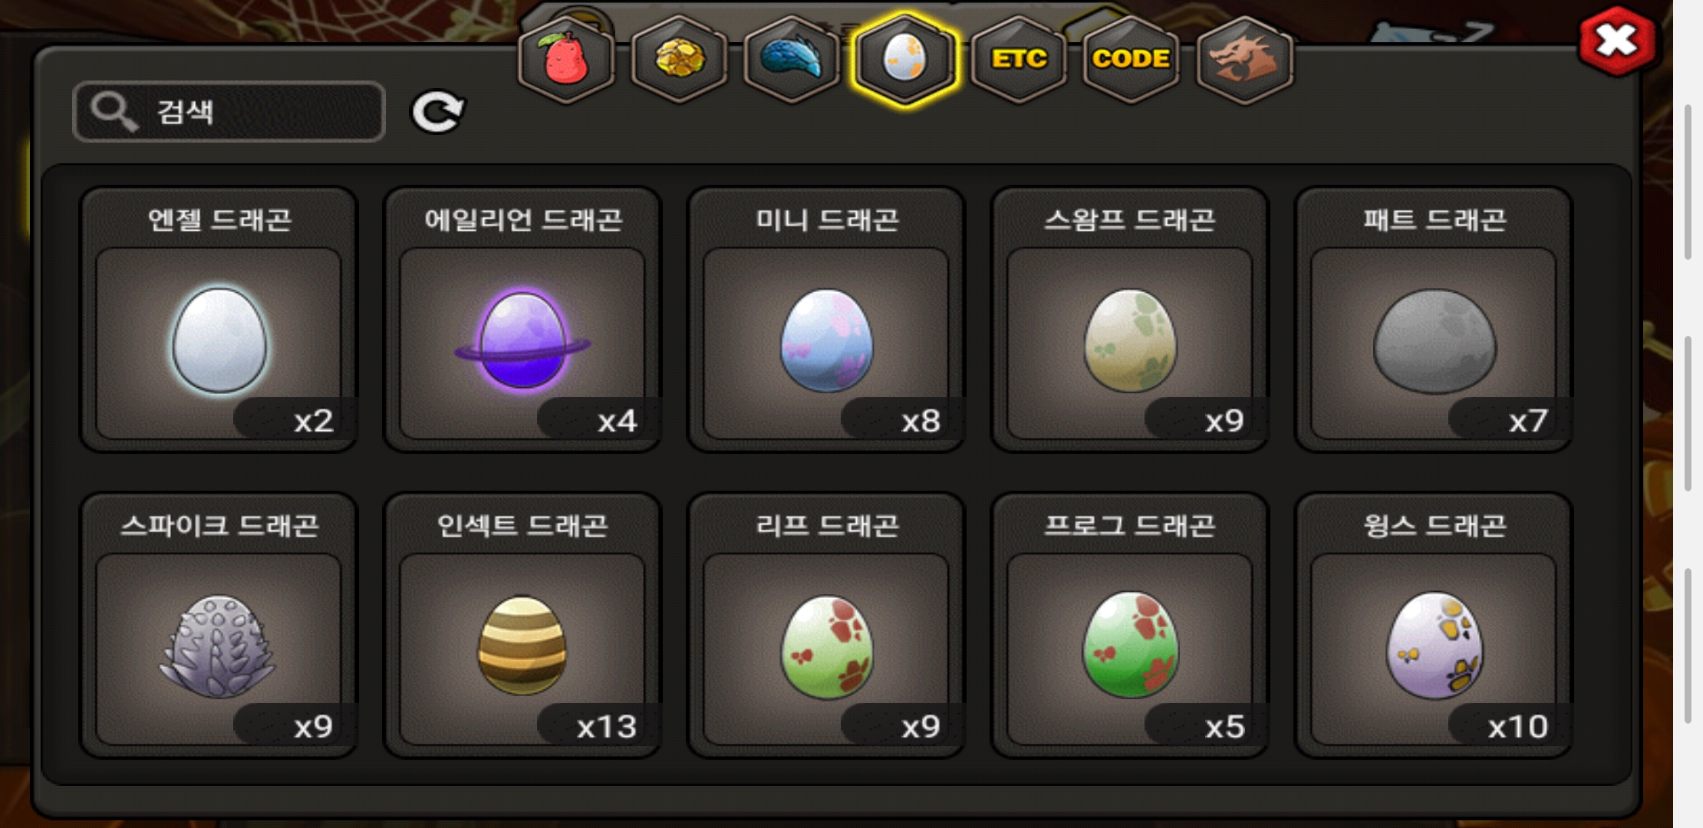
Task: Close the inventory with red X
Action: (x=1617, y=41)
